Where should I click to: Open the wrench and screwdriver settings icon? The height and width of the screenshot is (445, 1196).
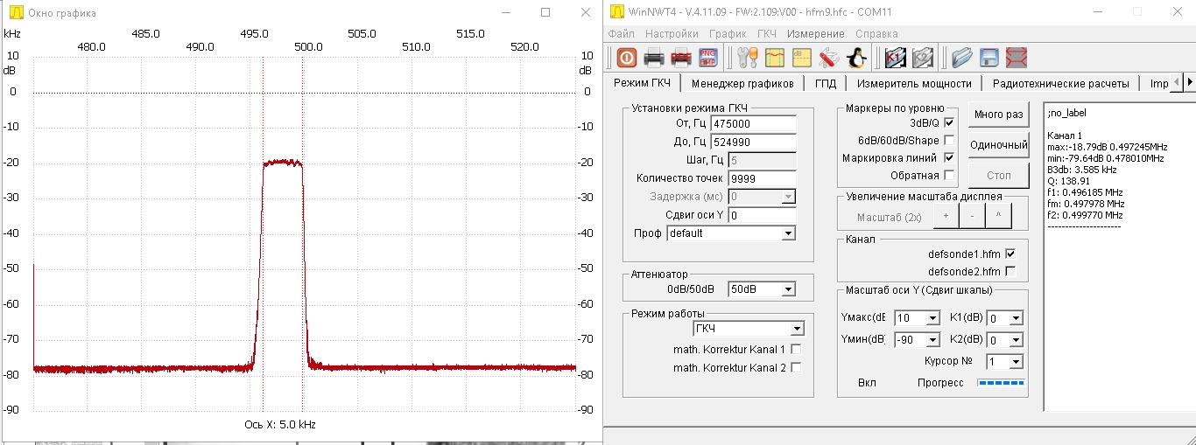(748, 58)
